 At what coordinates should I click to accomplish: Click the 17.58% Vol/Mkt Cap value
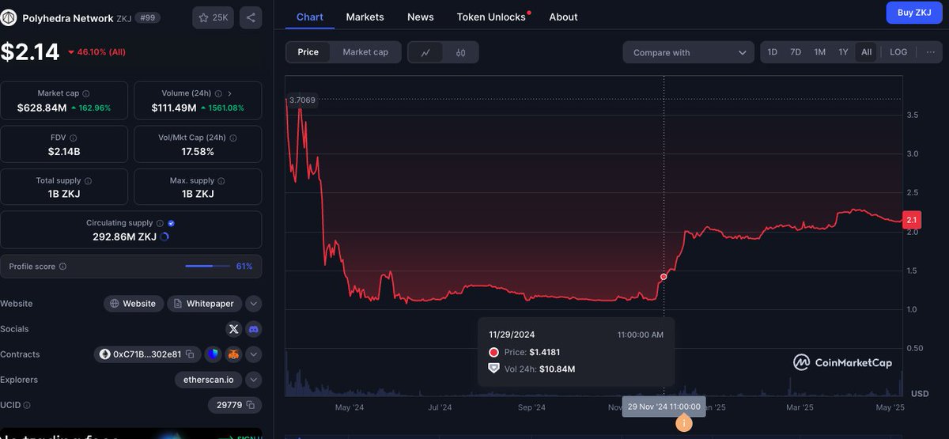(x=198, y=151)
